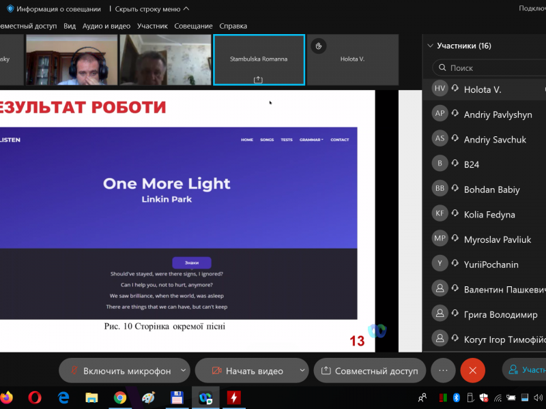Start camera with Начать видео button

pyautogui.click(x=246, y=371)
